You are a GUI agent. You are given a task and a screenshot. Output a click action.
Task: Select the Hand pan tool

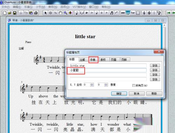click(61, 13)
